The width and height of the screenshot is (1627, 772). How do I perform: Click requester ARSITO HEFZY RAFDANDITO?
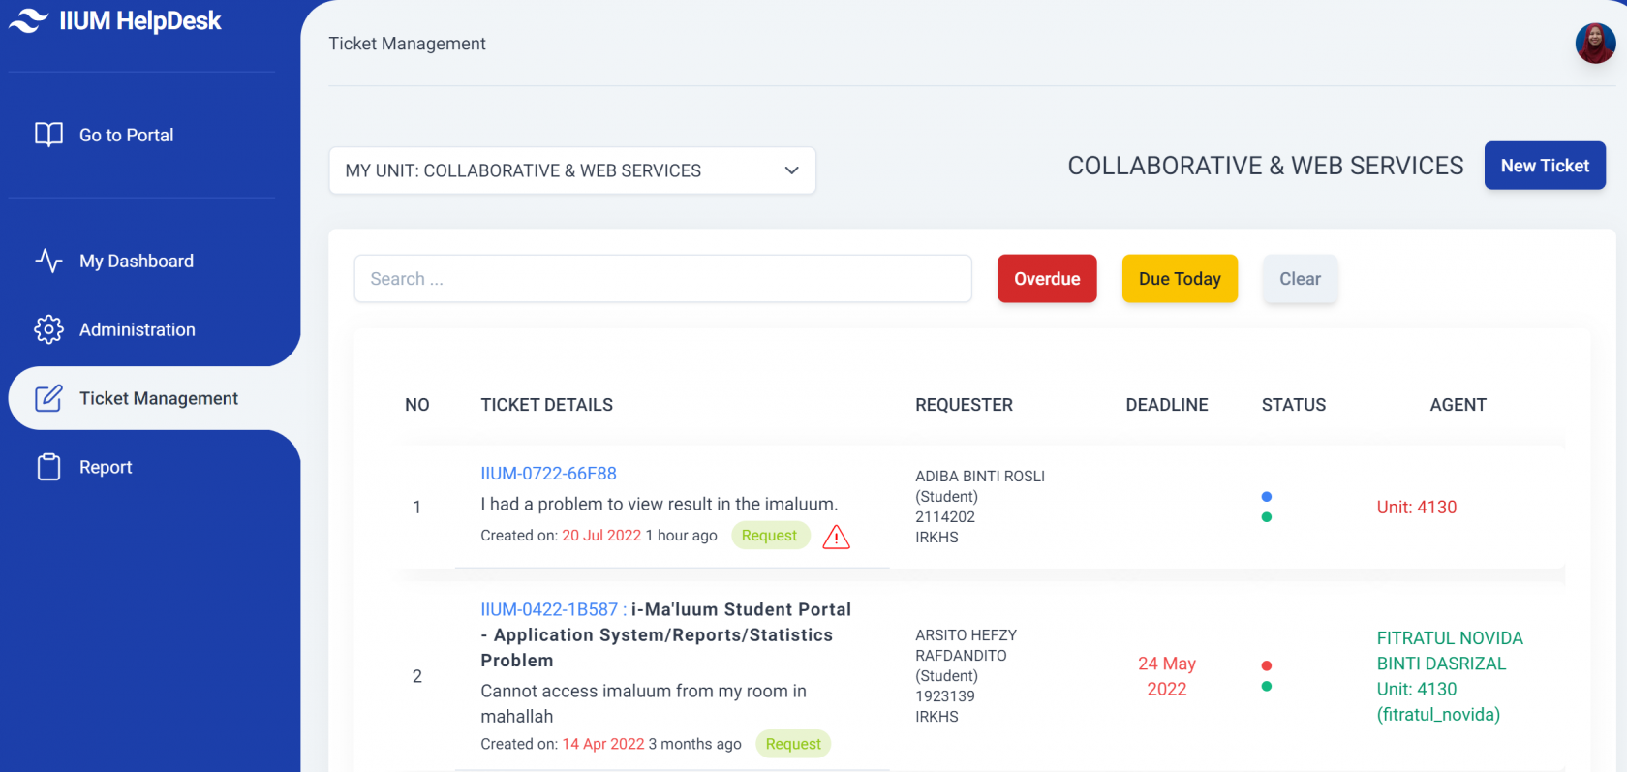[966, 645]
